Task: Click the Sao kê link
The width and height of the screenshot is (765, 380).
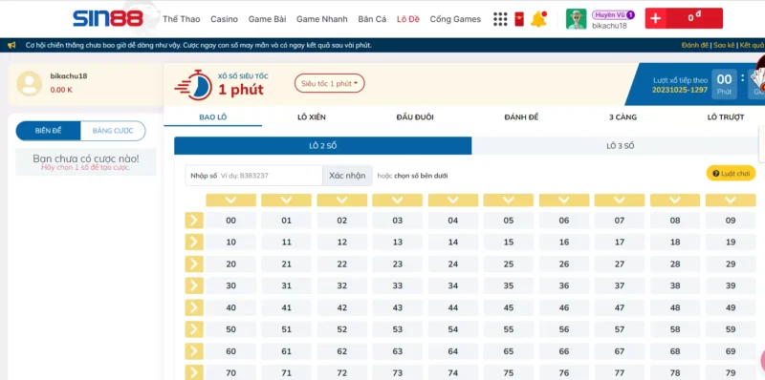Action: coord(724,45)
